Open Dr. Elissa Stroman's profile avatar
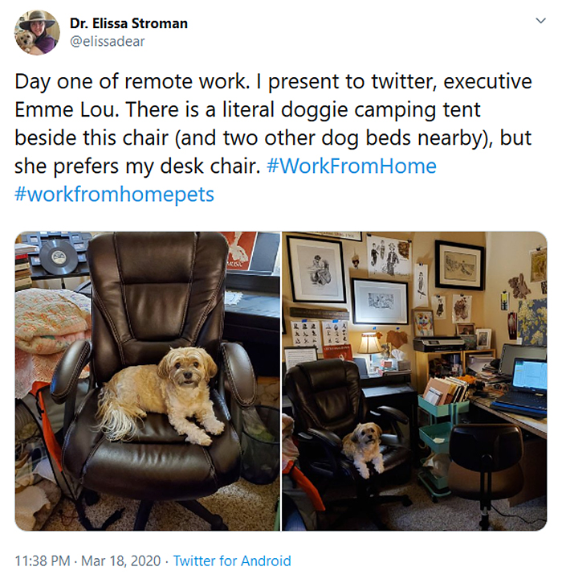562x579 pixels. [x=37, y=32]
